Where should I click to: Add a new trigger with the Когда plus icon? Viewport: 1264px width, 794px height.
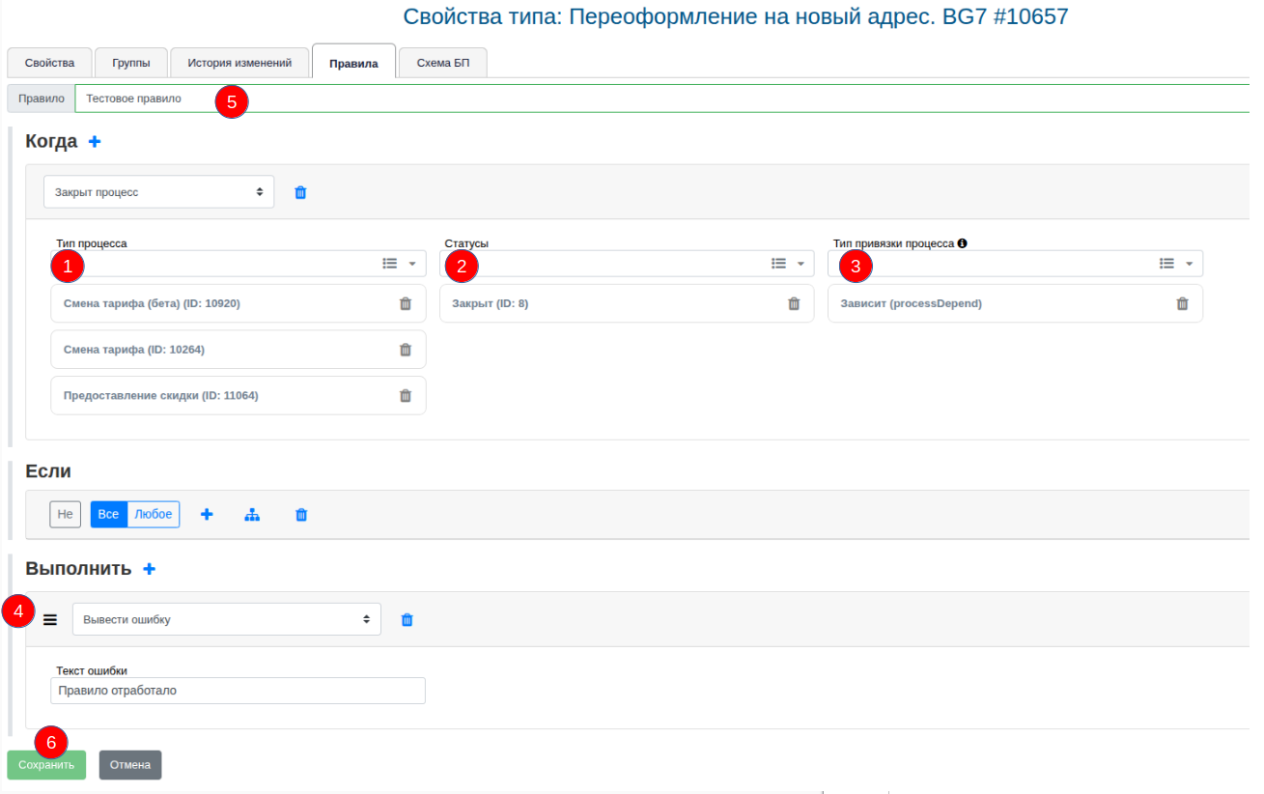(x=95, y=141)
